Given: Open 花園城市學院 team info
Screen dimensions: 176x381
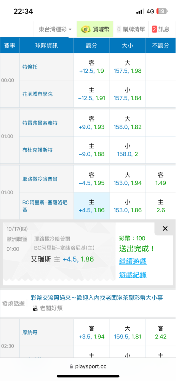Looking at the screenshot, I should tap(37, 94).
